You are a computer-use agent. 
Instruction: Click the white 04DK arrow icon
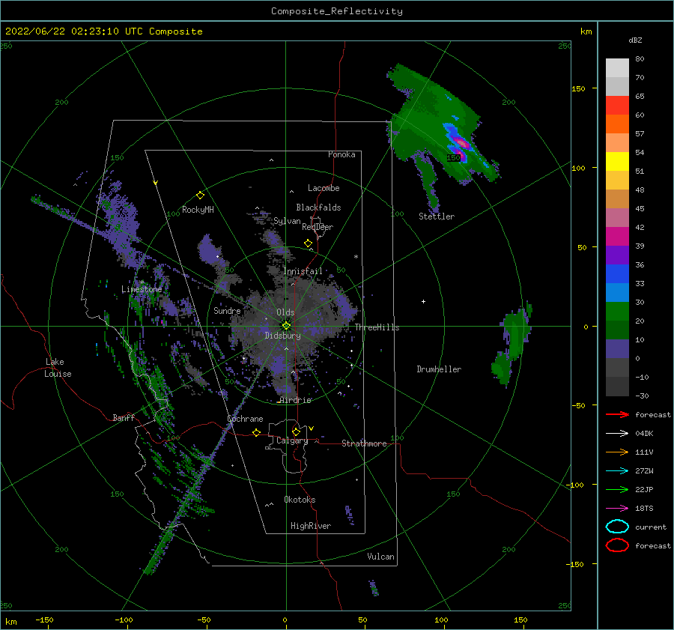[617, 434]
